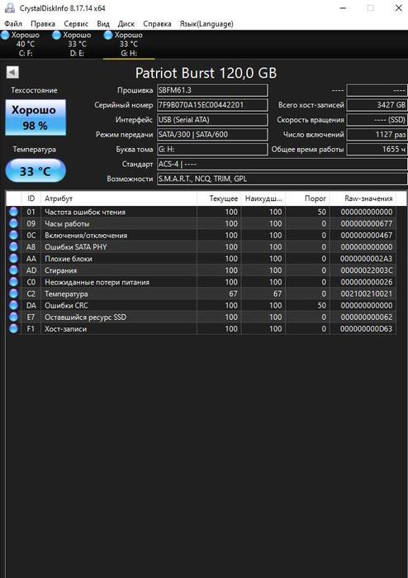Viewport: 408px width, 578px height.
Task: Select the Частота ошибок чтения row text
Action: pos(85,212)
